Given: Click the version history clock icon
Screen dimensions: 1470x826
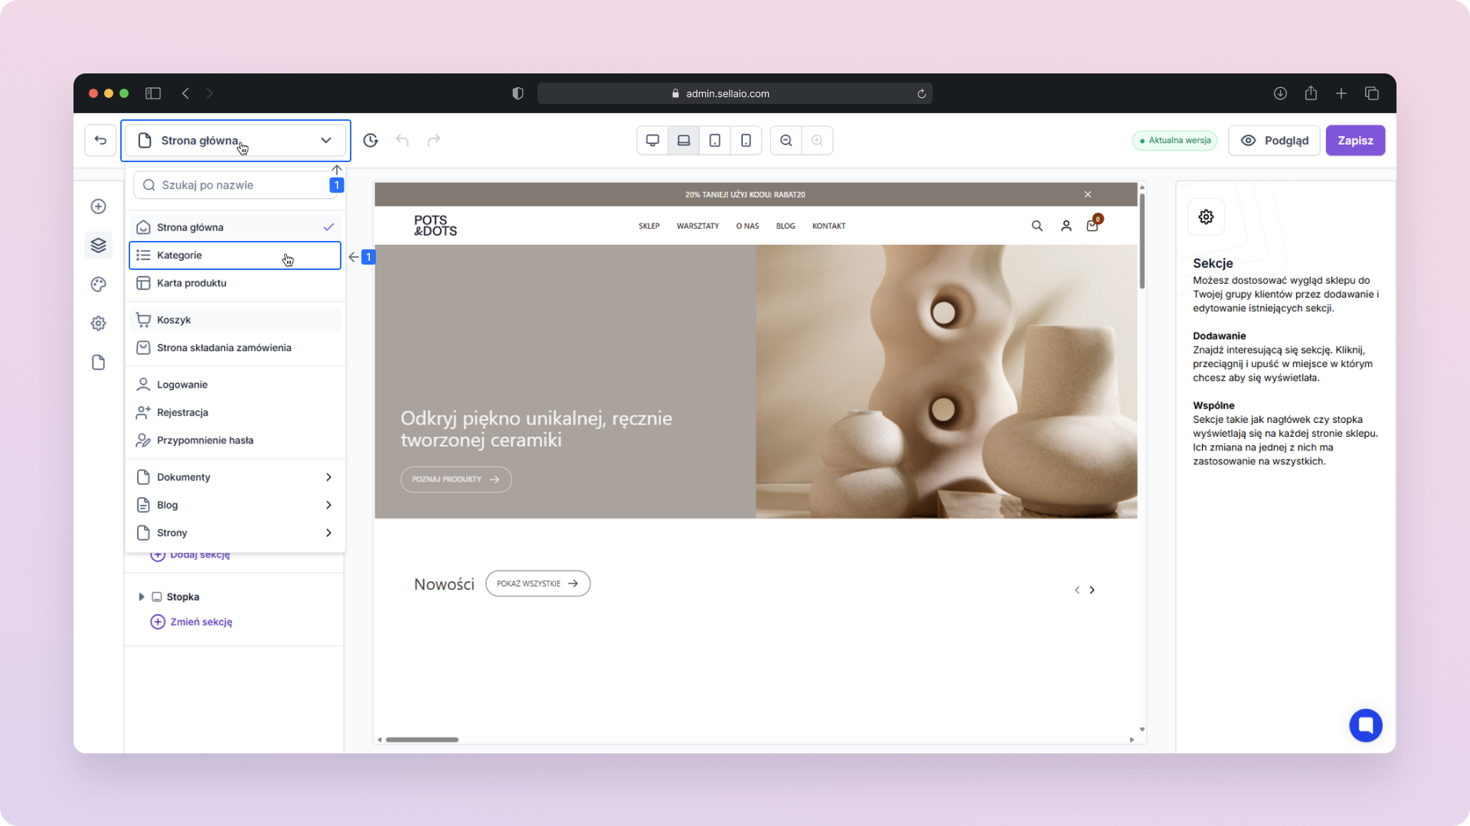Looking at the screenshot, I should tap(371, 141).
